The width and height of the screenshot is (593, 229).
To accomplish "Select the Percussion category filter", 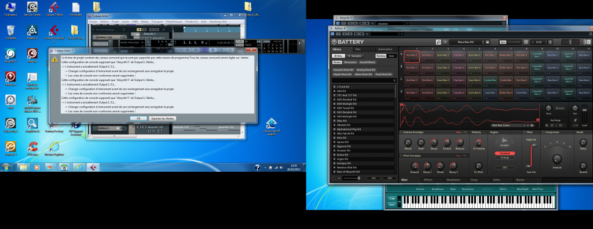I will pyautogui.click(x=350, y=62).
